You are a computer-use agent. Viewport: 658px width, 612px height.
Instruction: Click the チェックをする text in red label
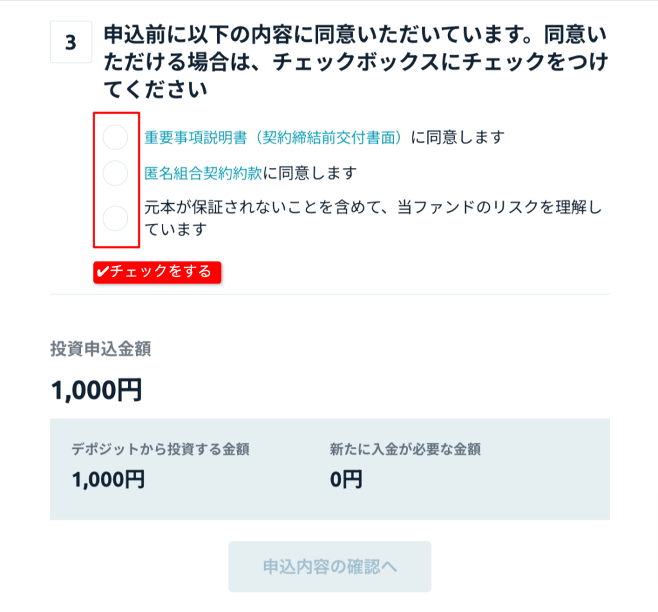[x=161, y=272]
